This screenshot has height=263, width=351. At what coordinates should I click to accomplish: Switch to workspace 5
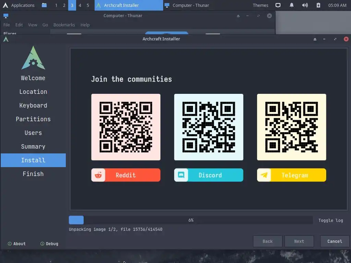[x=88, y=5]
